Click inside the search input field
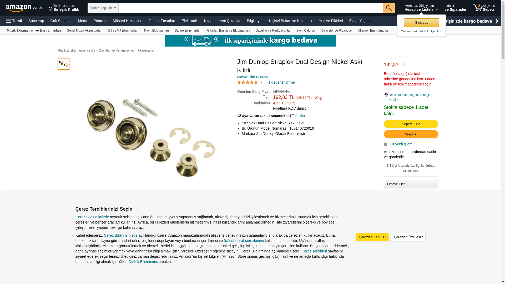505x284 pixels. (x=251, y=8)
